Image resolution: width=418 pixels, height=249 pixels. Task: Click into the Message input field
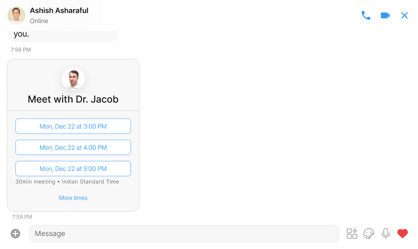coord(184,234)
